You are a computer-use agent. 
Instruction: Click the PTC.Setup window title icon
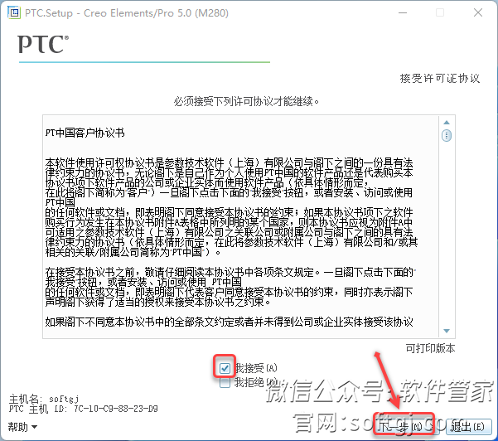13,12
